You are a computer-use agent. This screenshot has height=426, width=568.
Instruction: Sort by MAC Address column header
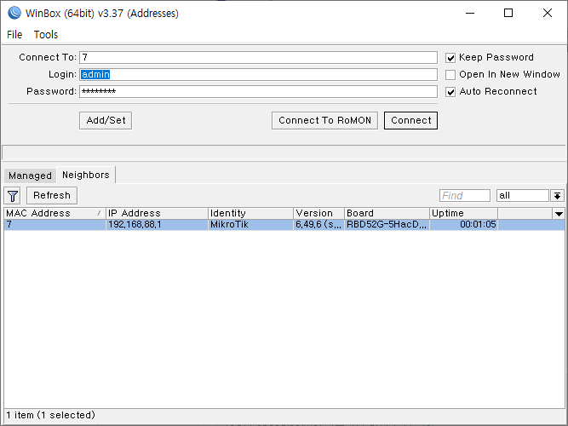click(55, 213)
